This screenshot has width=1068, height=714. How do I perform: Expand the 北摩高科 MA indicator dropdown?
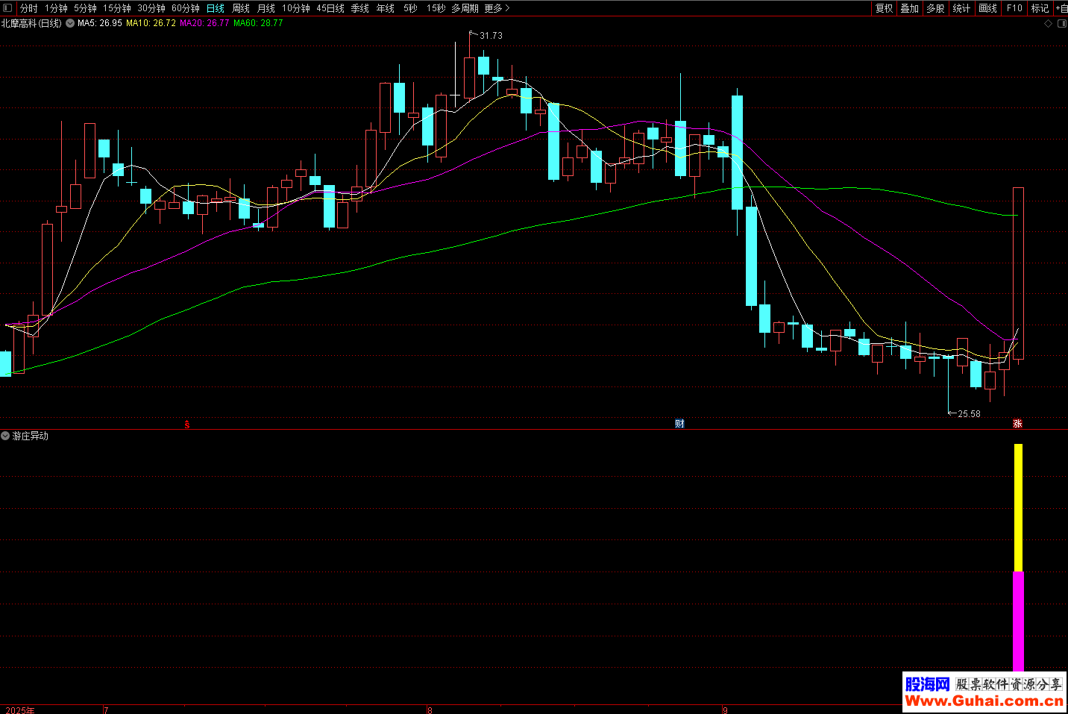70,23
